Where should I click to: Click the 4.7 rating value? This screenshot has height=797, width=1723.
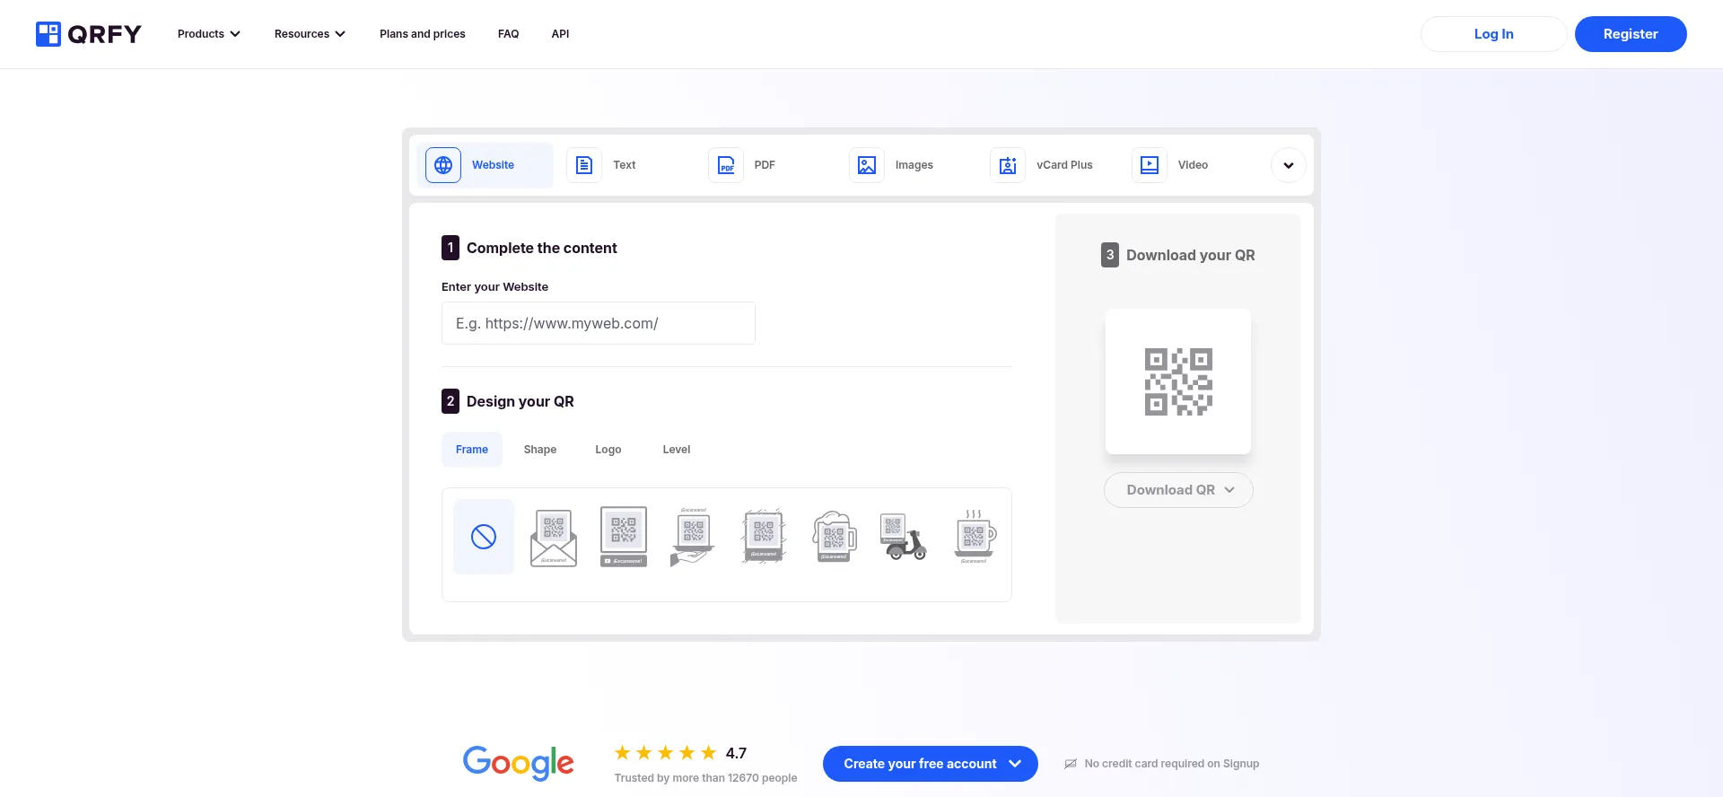click(x=737, y=753)
